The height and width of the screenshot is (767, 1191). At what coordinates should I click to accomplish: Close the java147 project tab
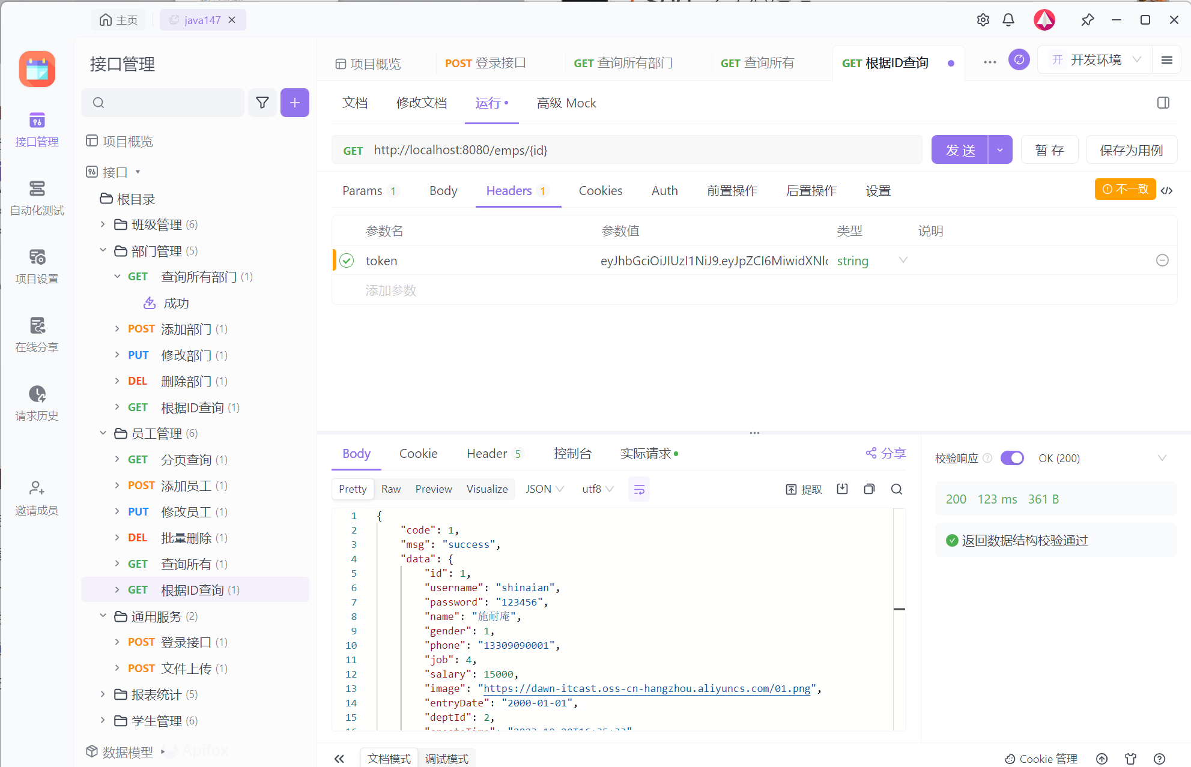[232, 20]
